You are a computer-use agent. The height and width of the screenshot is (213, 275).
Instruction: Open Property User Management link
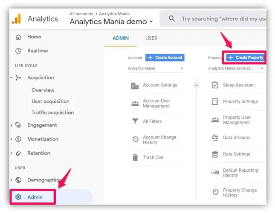(x=237, y=120)
